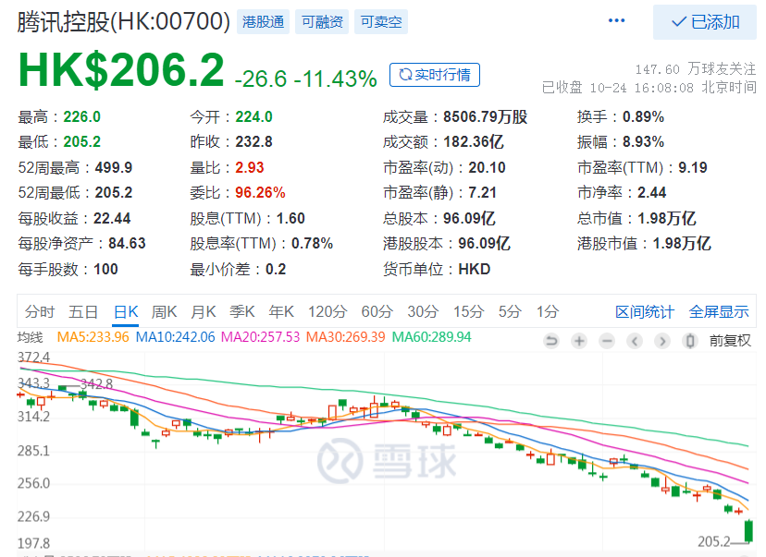Switch to the 15分 interval tab
The height and width of the screenshot is (557, 766).
click(x=468, y=311)
